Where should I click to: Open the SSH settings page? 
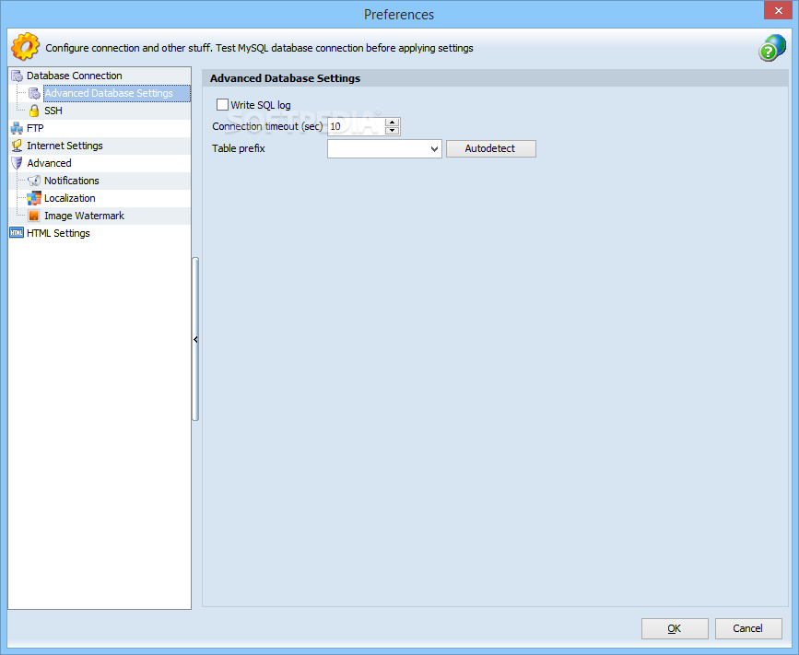tap(53, 111)
